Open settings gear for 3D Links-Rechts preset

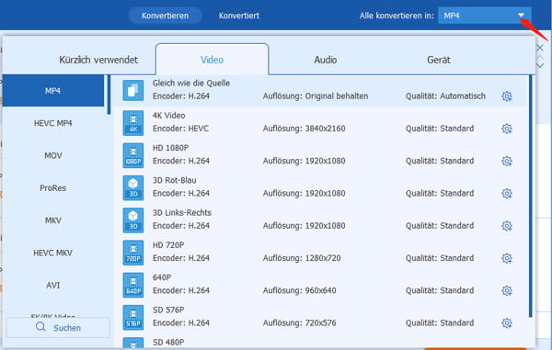[x=507, y=226]
